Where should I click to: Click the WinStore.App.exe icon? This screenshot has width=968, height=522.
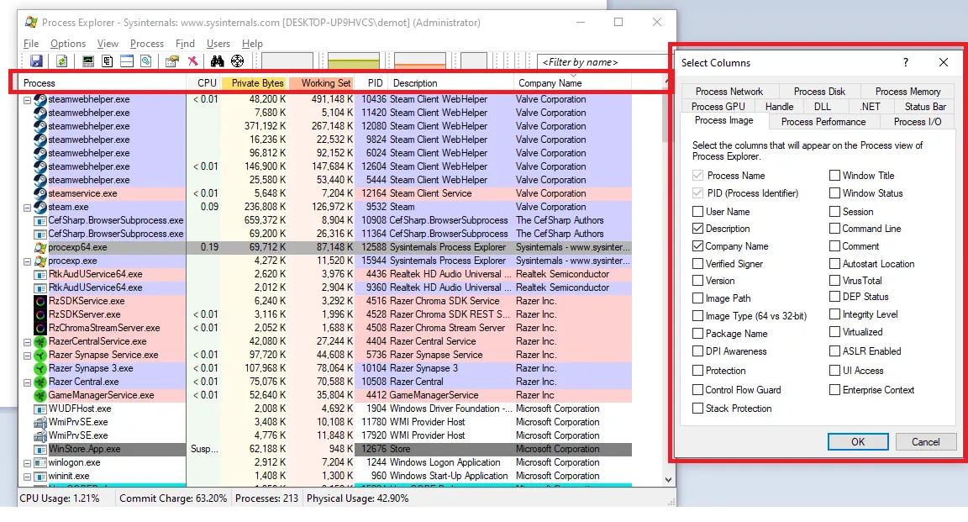tap(40, 449)
